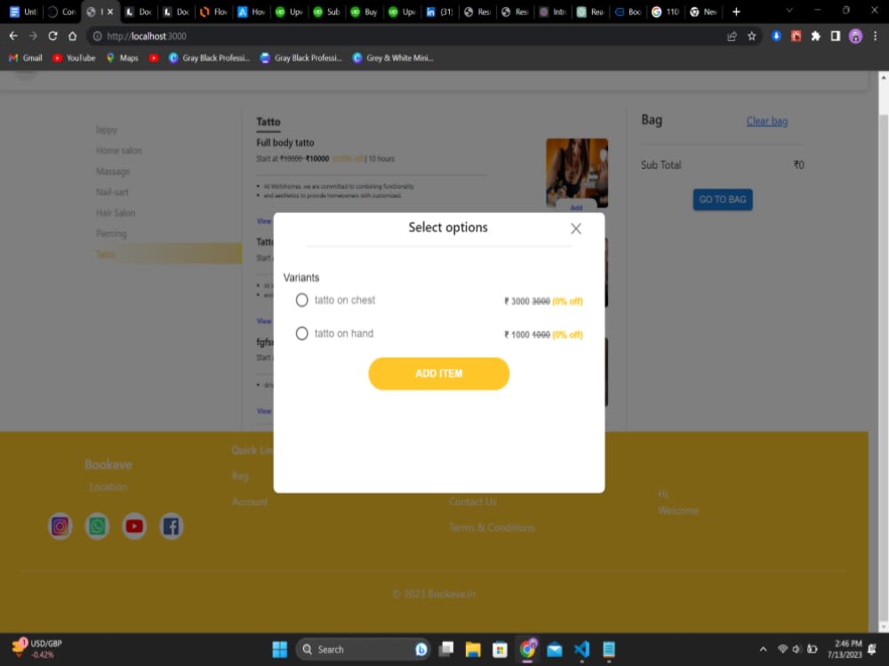Open the Windows Start button
This screenshot has height=666, width=889.
click(279, 650)
